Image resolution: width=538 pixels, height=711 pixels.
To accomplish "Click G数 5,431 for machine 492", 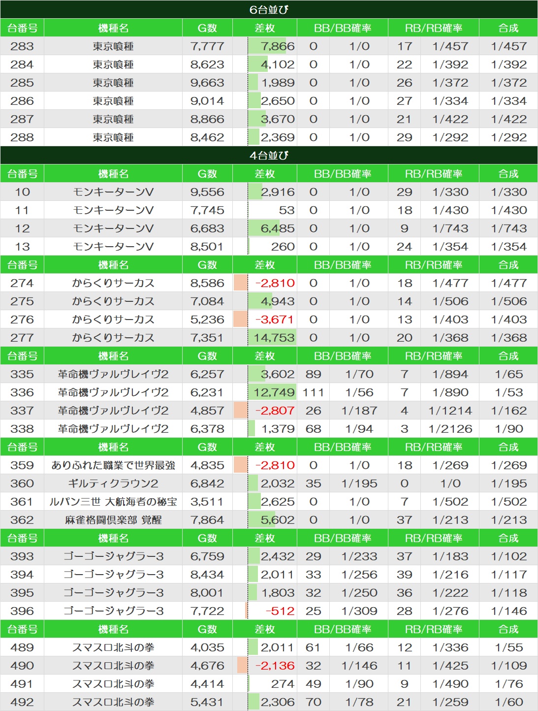I will [207, 702].
